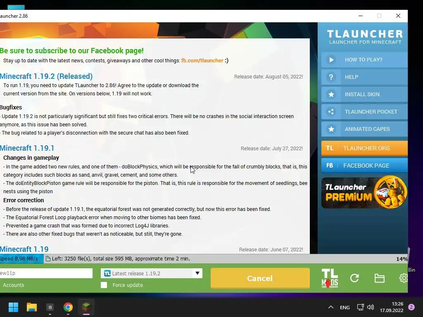Image resolution: width=423 pixels, height=317 pixels.
Task: Click the Facebook subscribe green heading
Action: 72,51
